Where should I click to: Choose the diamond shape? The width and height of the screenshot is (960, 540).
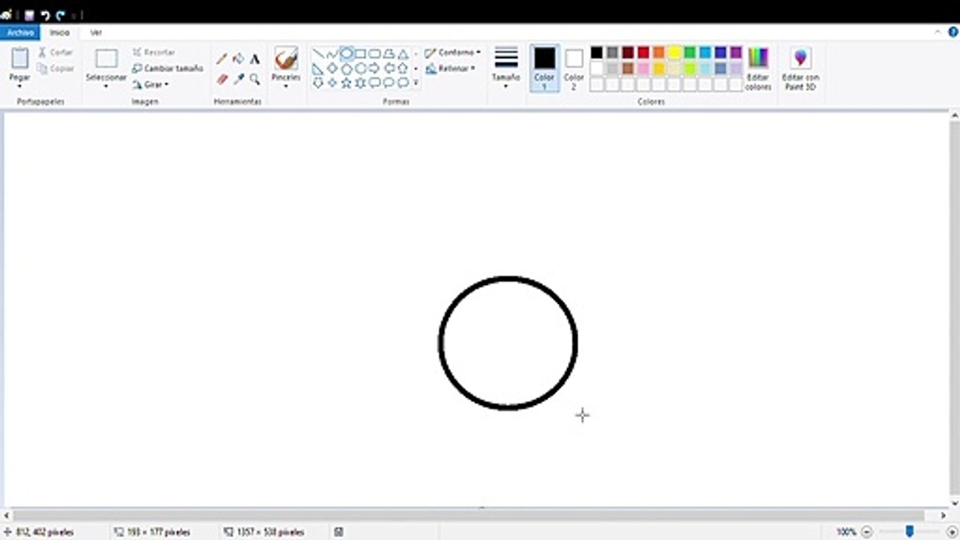pos(332,68)
